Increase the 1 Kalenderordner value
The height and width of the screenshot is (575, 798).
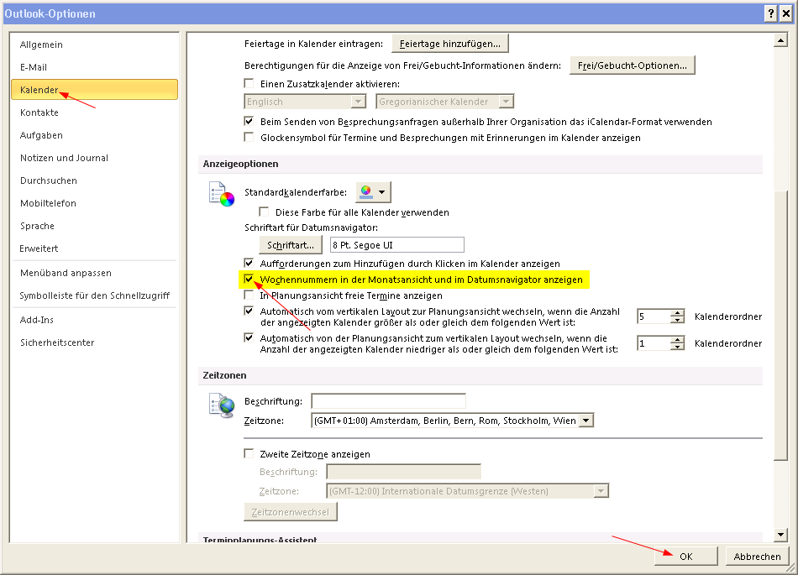click(x=677, y=340)
